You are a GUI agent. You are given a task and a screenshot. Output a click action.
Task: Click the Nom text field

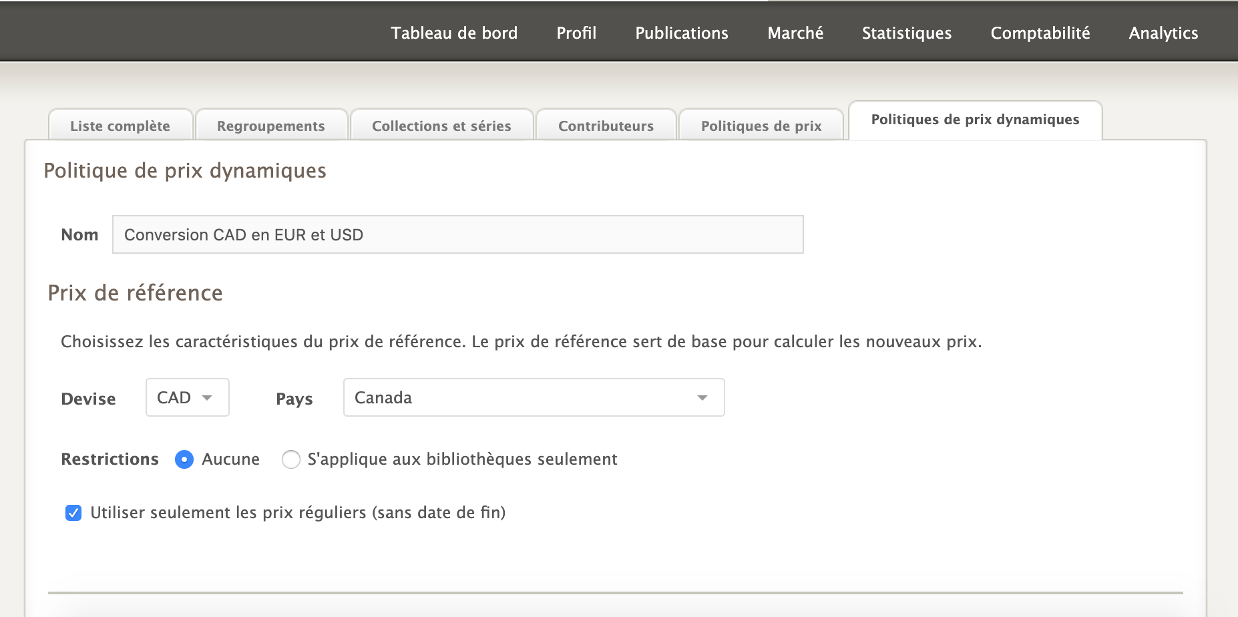click(457, 234)
